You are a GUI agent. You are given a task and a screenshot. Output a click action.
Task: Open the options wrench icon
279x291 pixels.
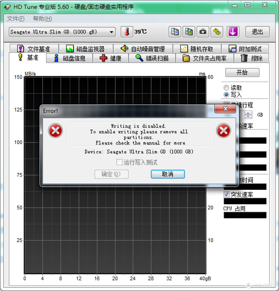click(217, 32)
